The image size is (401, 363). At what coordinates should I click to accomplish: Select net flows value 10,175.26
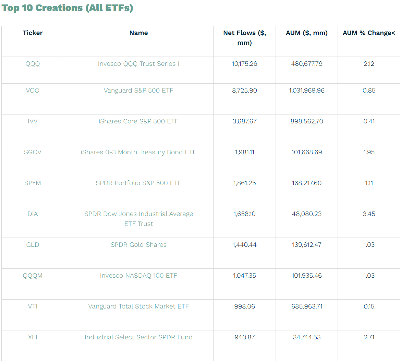pyautogui.click(x=244, y=64)
